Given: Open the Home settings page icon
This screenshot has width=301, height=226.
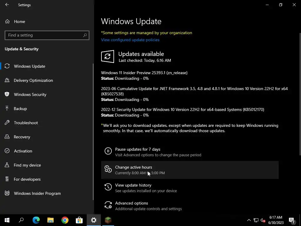Looking at the screenshot, I should [x=7, y=21].
